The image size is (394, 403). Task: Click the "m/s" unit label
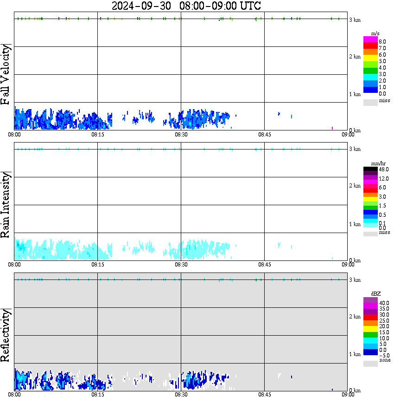[x=375, y=34]
